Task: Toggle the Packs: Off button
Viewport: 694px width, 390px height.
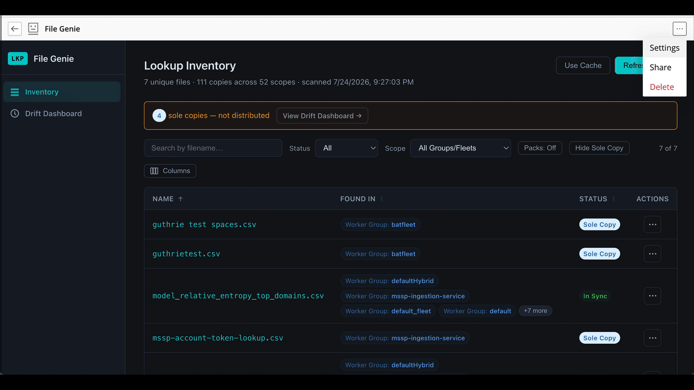Action: [540, 148]
